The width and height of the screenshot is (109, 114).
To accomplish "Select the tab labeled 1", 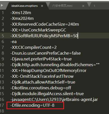I will click(x=94, y=6).
